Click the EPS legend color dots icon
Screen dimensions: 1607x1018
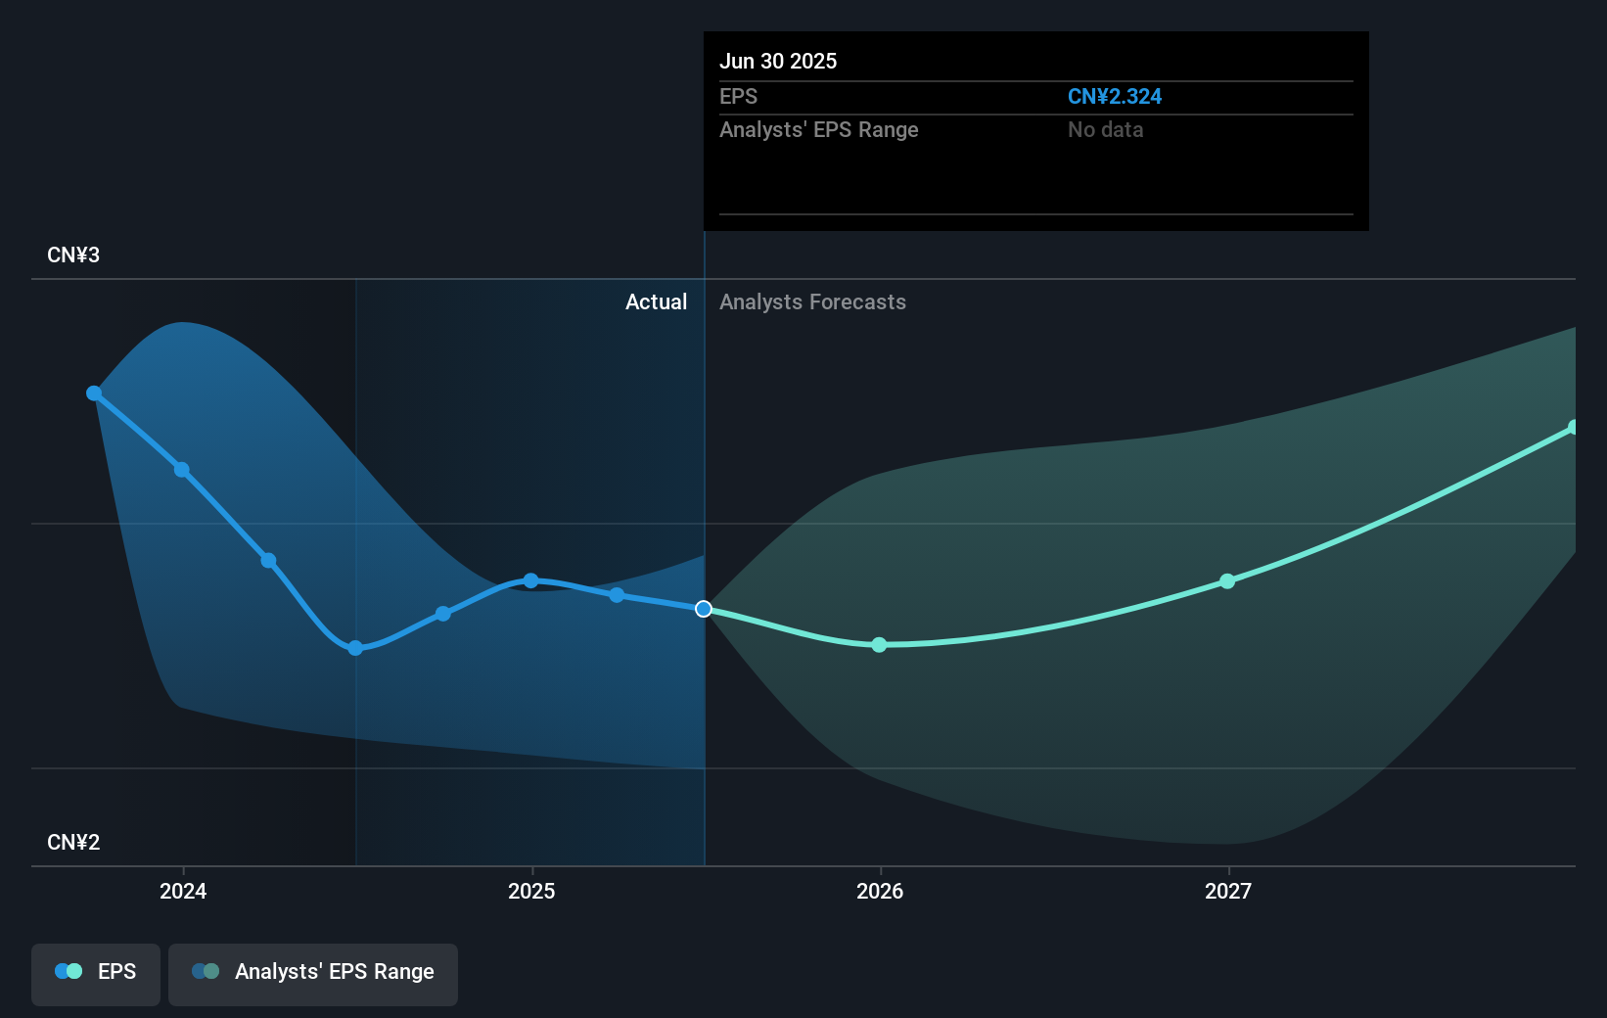(69, 971)
